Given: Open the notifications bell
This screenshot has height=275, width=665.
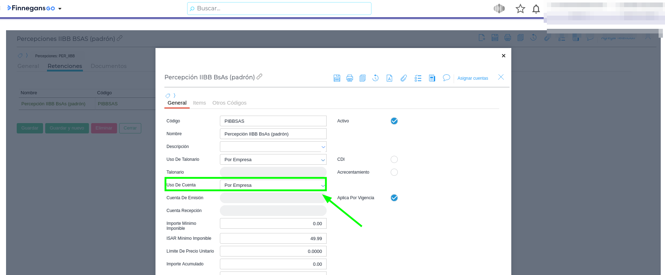Looking at the screenshot, I should point(536,9).
